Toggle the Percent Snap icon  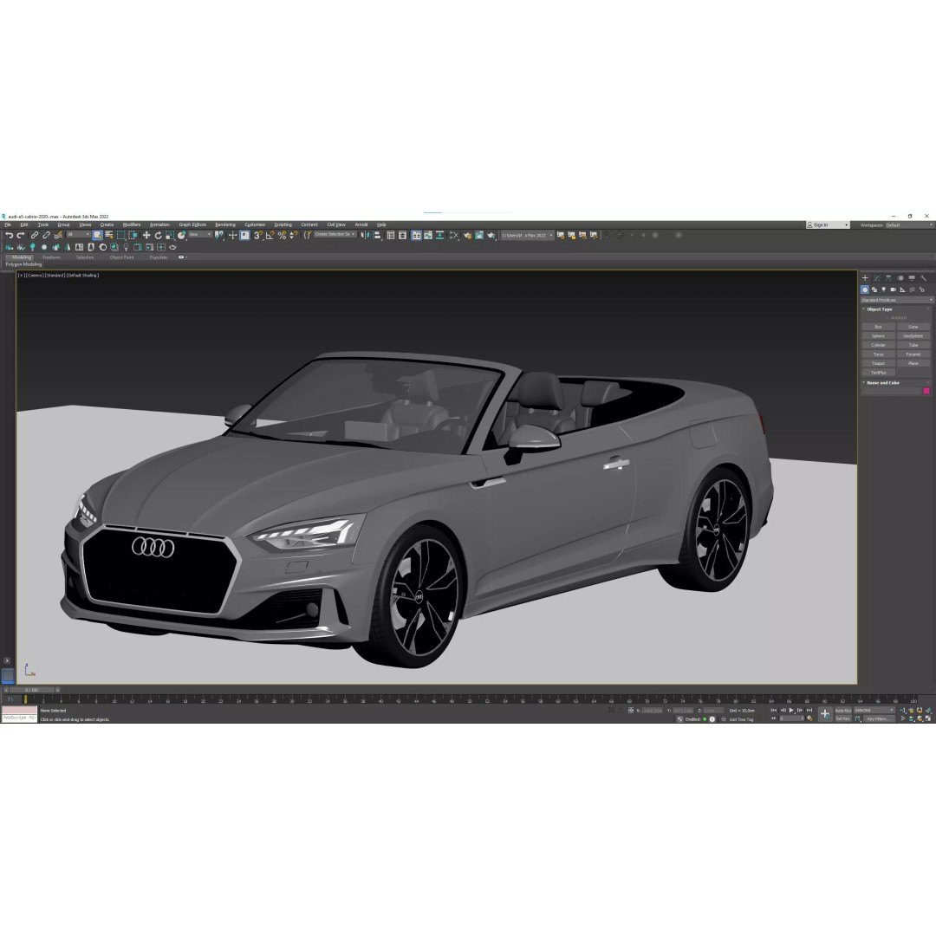[282, 235]
